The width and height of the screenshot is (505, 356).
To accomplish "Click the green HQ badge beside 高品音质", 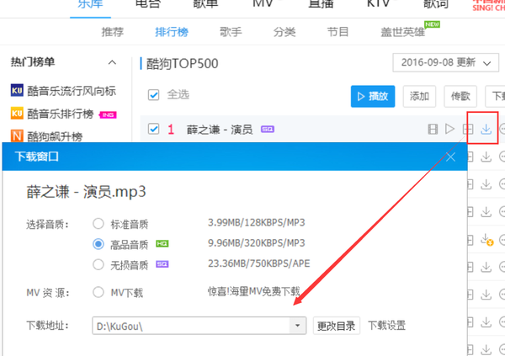I will (162, 243).
